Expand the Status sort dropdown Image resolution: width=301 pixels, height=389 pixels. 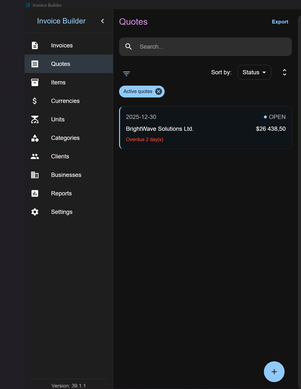pos(254,72)
